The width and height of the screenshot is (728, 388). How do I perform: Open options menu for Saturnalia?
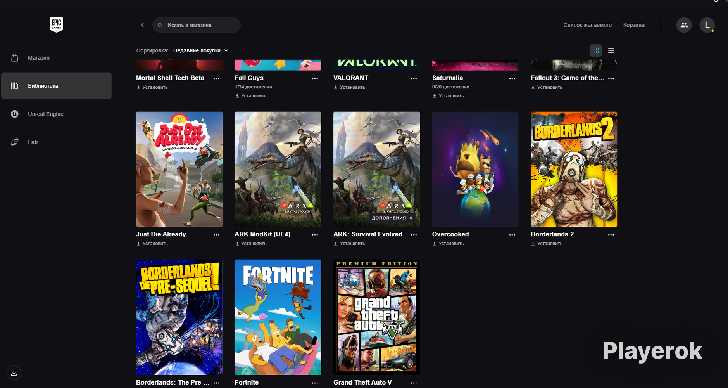click(x=512, y=78)
